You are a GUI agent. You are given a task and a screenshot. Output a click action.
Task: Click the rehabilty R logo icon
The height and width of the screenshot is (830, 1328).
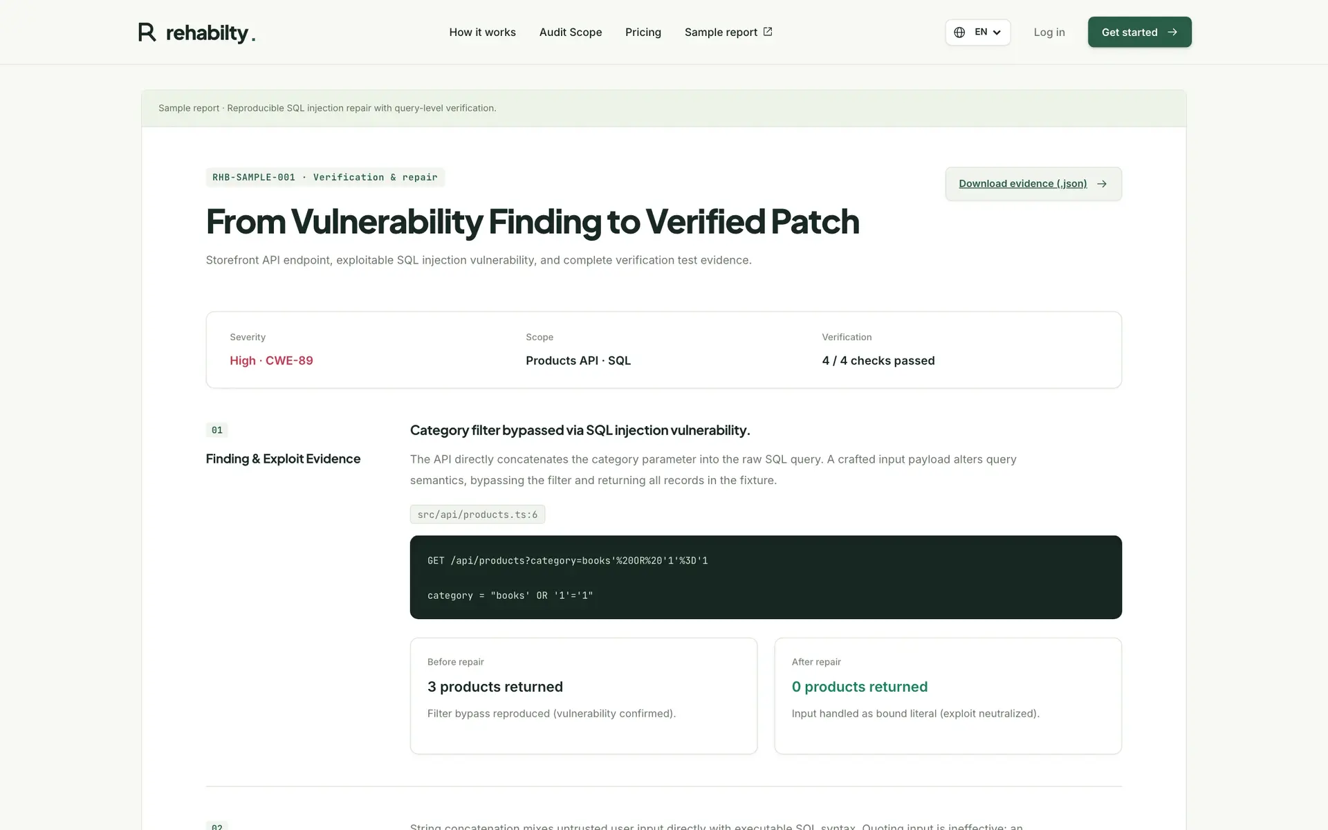tap(147, 32)
